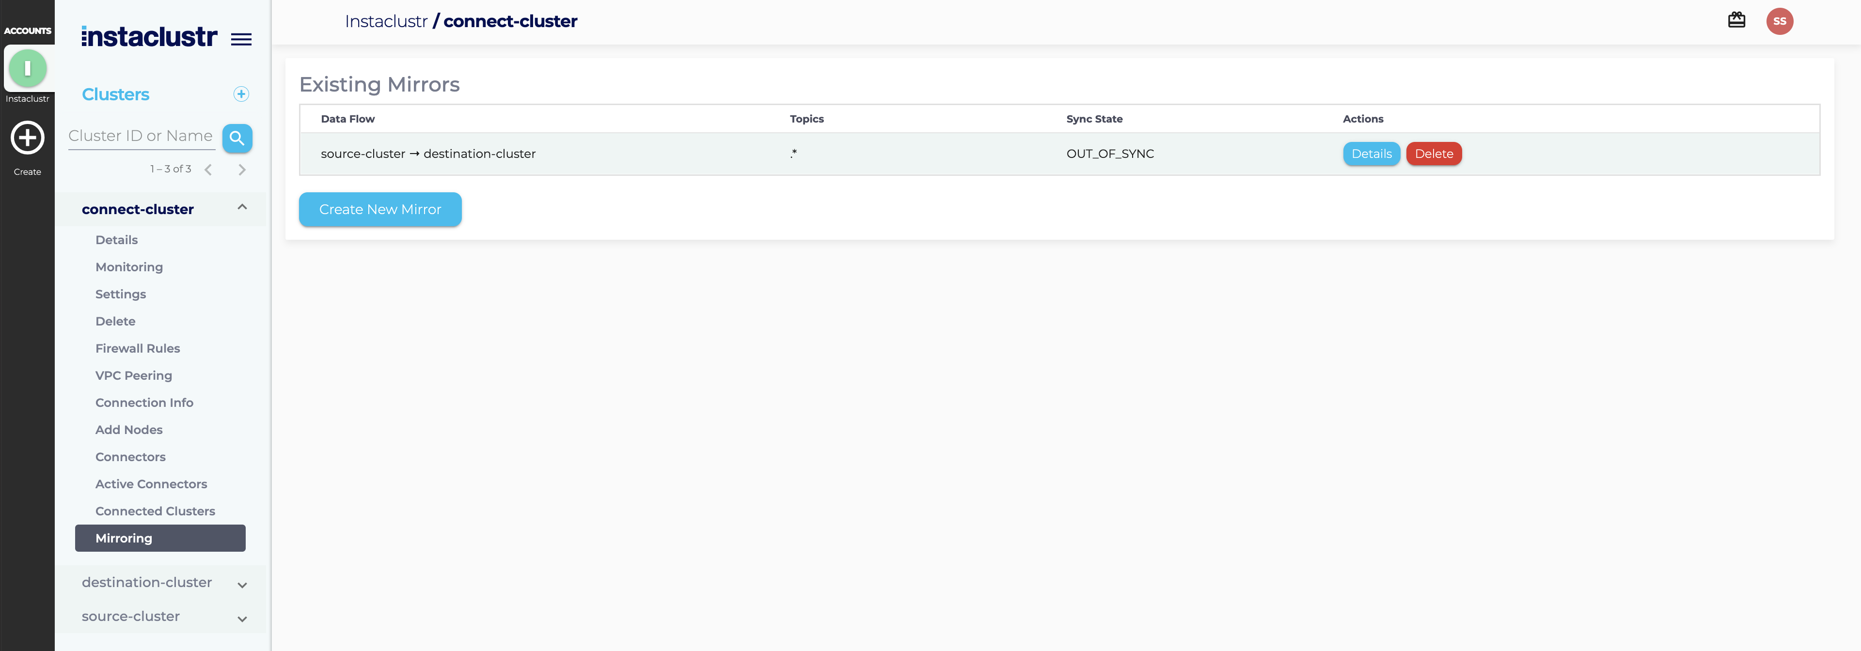Click the Instaclustr breadcrumb link
Screen dimensions: 1861x651
click(386, 22)
